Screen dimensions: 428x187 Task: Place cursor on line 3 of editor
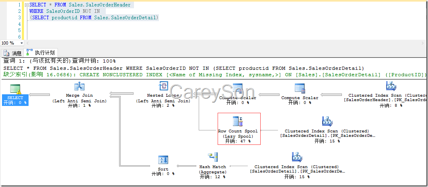point(94,18)
